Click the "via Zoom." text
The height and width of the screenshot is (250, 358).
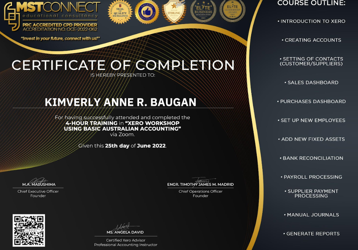coord(122,134)
